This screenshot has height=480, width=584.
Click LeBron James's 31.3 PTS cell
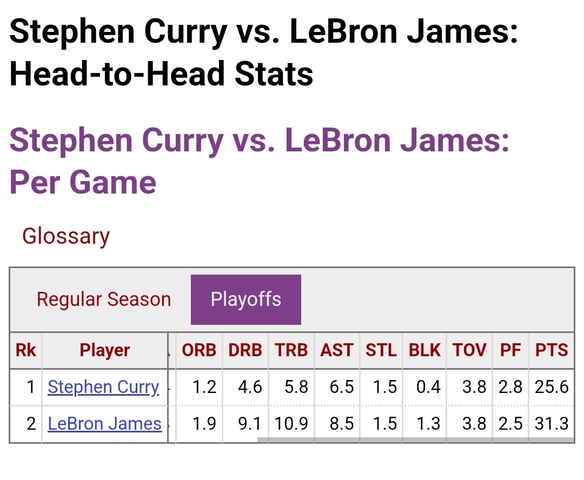coord(552,424)
